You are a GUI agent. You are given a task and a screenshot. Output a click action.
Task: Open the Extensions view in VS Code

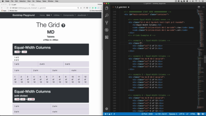pos(107,37)
